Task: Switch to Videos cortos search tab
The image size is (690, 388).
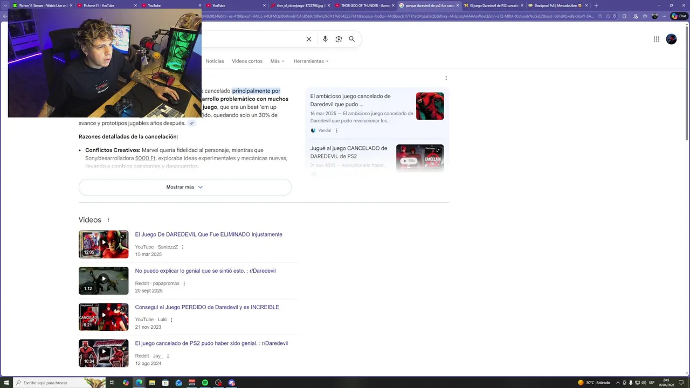Action: pyautogui.click(x=247, y=61)
